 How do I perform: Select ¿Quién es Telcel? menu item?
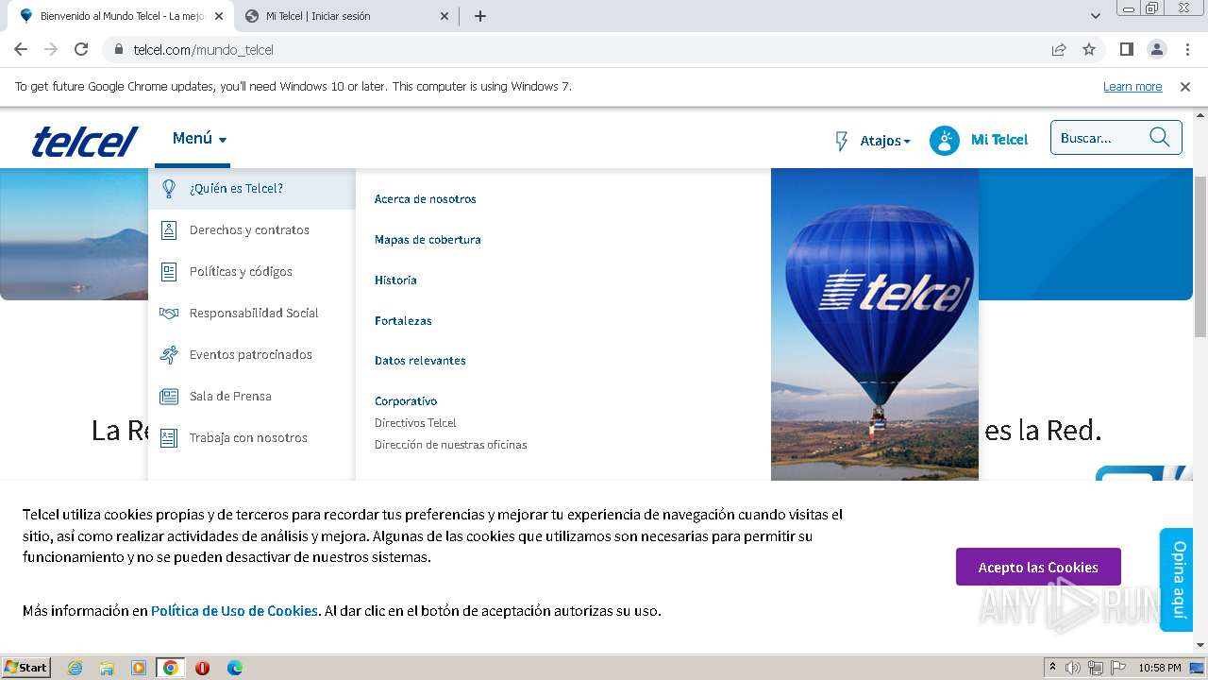coord(252,189)
